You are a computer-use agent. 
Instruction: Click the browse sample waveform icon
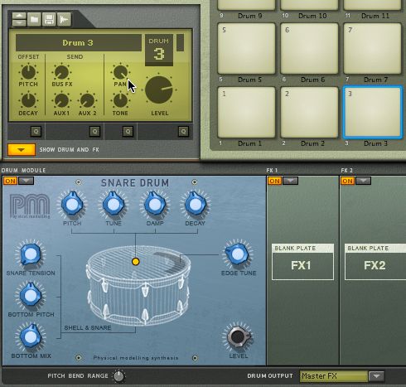pyautogui.click(x=64, y=19)
